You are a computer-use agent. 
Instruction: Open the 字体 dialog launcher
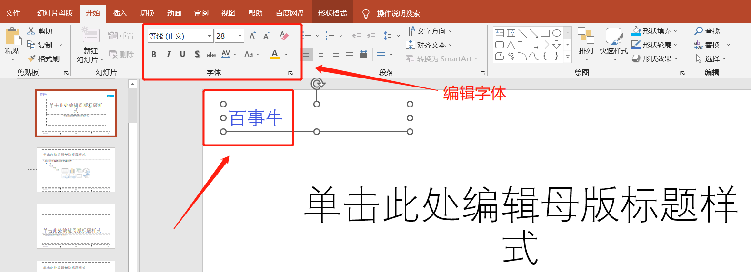[x=290, y=73]
